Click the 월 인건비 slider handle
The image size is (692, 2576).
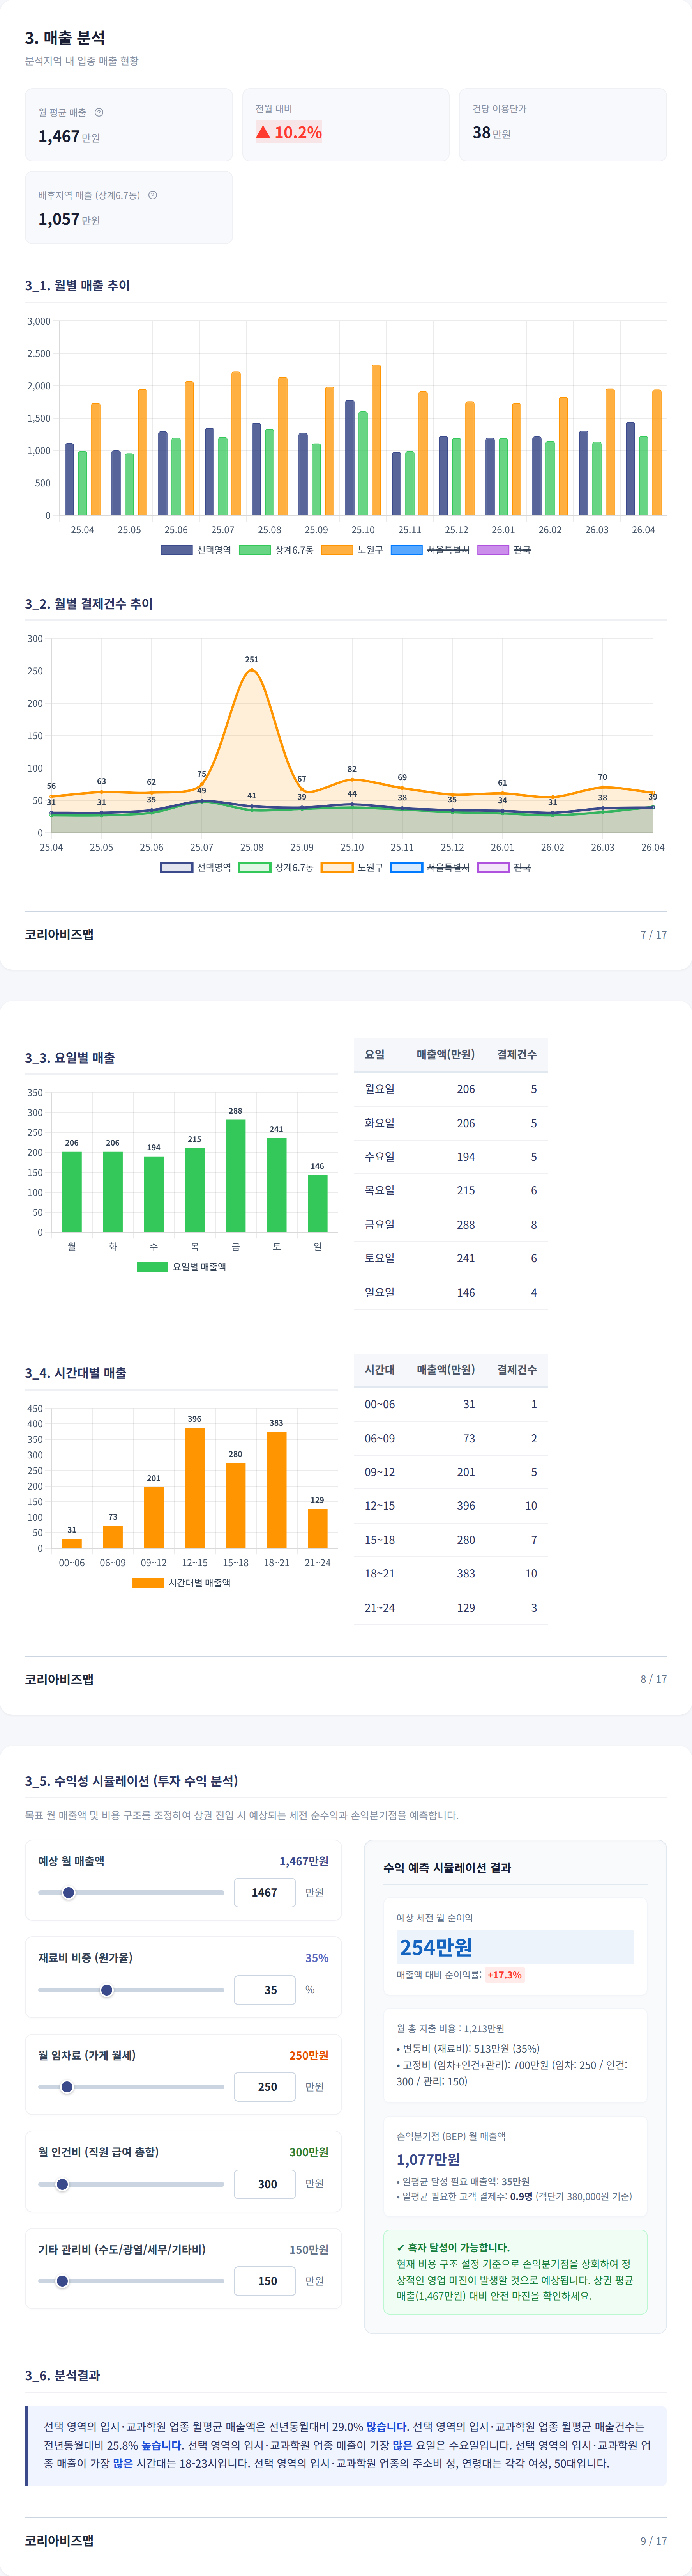pyautogui.click(x=62, y=2184)
